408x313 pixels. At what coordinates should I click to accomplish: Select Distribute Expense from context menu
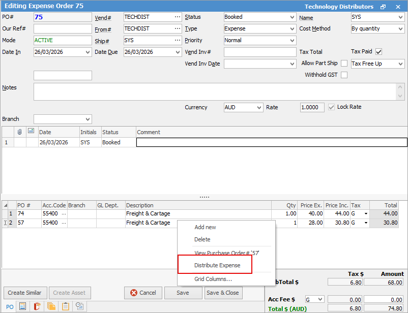pos(217,265)
